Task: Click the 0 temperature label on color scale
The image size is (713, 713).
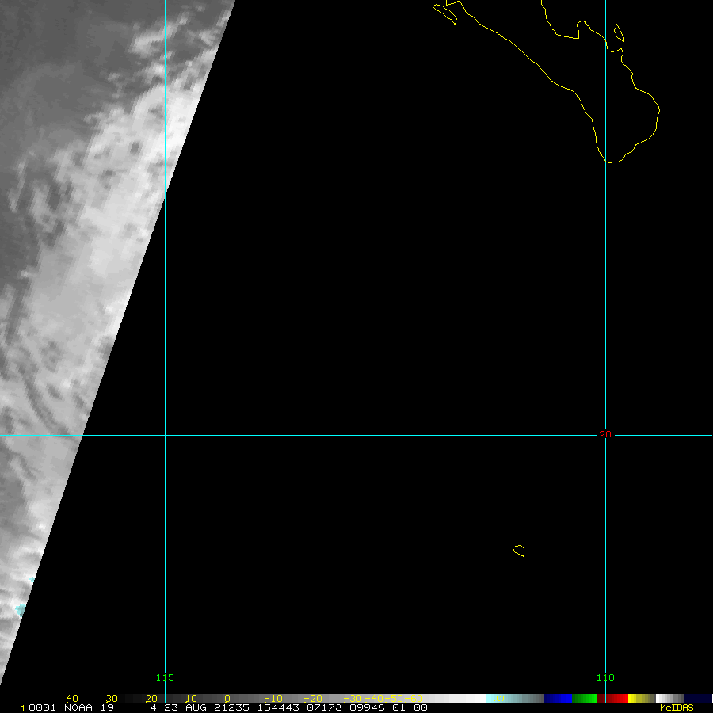Action: [227, 699]
